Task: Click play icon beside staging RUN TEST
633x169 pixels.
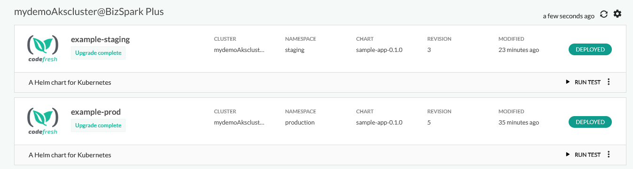Action: point(568,82)
